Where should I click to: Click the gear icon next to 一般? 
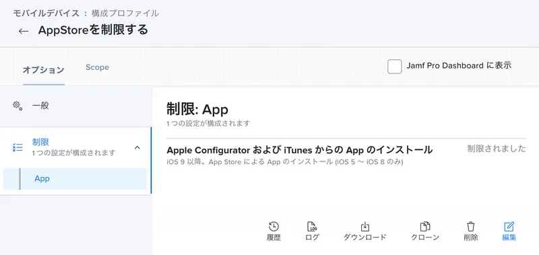[x=18, y=106]
